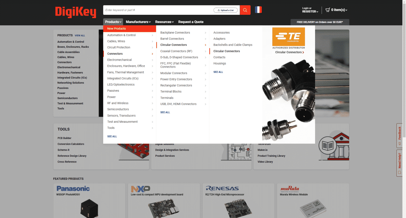Click the Renesas brand logo
The height and width of the screenshot is (218, 406).
tap(222, 188)
